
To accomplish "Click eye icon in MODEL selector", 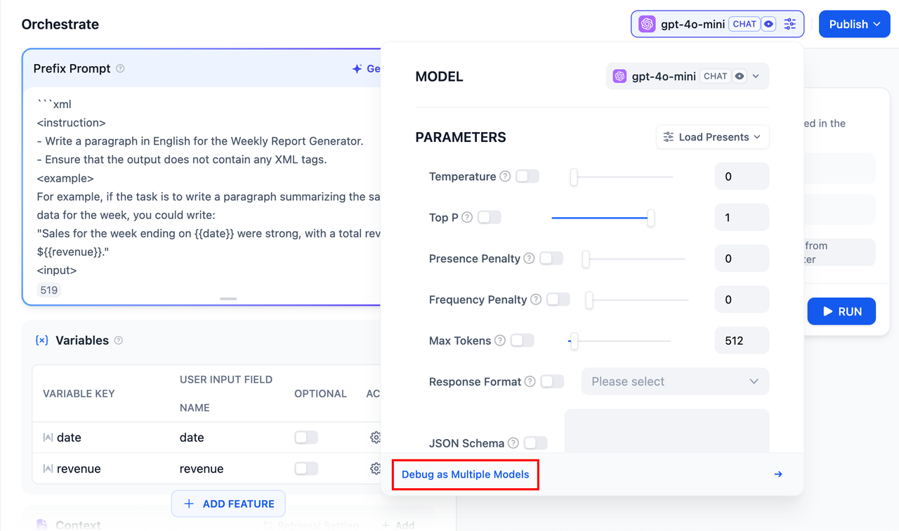I will (x=739, y=77).
